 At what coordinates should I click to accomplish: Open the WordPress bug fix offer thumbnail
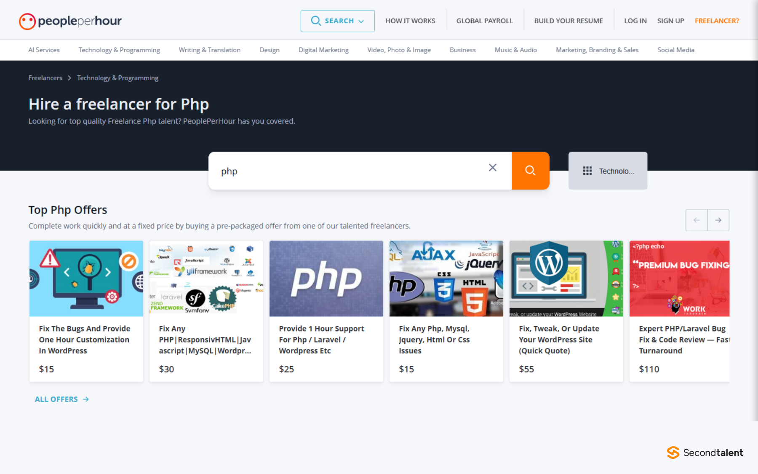[86, 279]
